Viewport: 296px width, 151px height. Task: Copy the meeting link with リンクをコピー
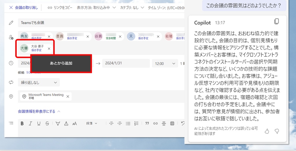click(x=60, y=8)
